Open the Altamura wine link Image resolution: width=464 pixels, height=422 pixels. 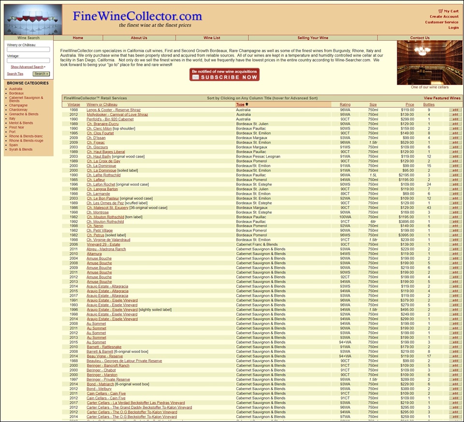click(94, 254)
